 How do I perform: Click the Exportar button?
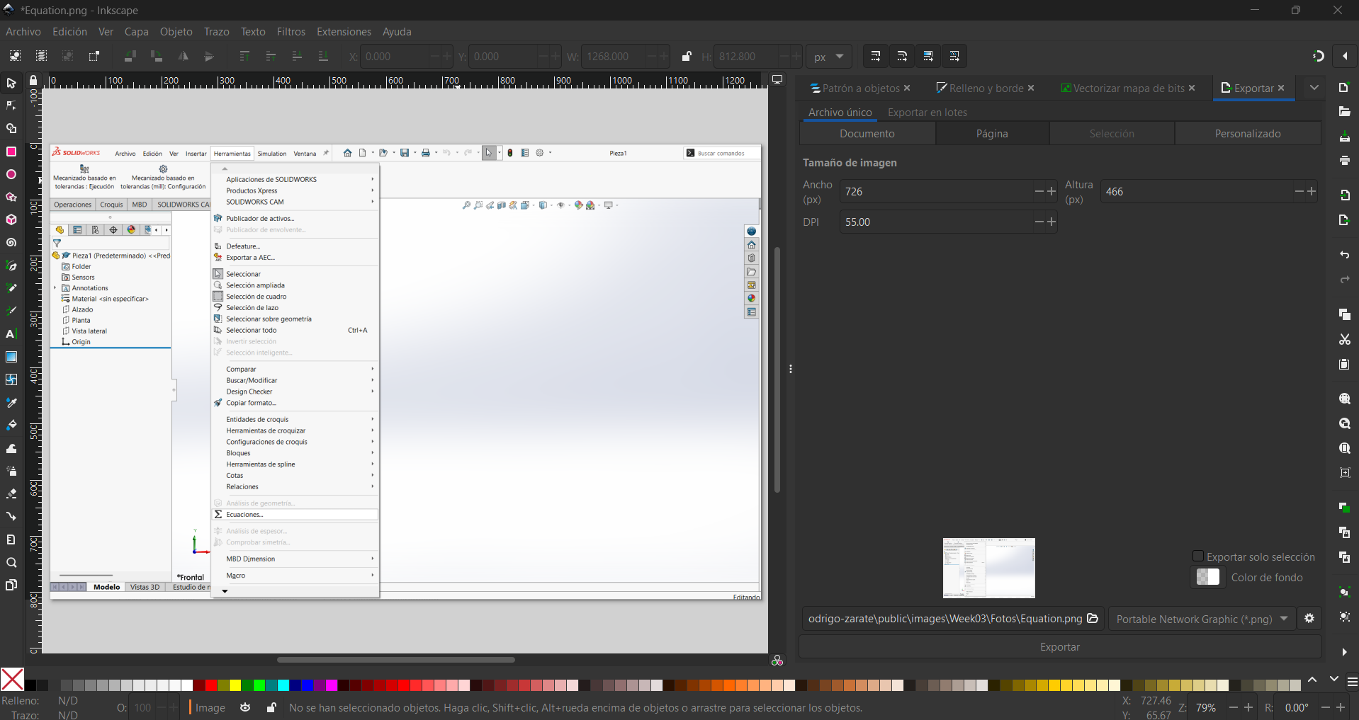tap(1060, 647)
